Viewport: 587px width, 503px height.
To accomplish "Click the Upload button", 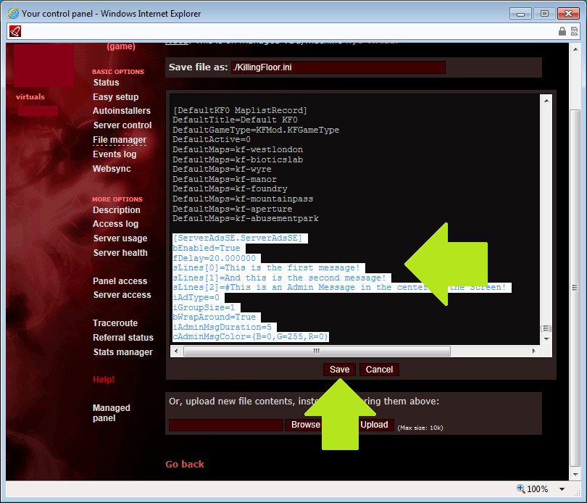I will pyautogui.click(x=375, y=425).
